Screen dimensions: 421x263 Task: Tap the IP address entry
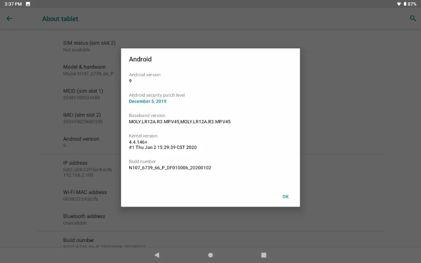[87, 169]
